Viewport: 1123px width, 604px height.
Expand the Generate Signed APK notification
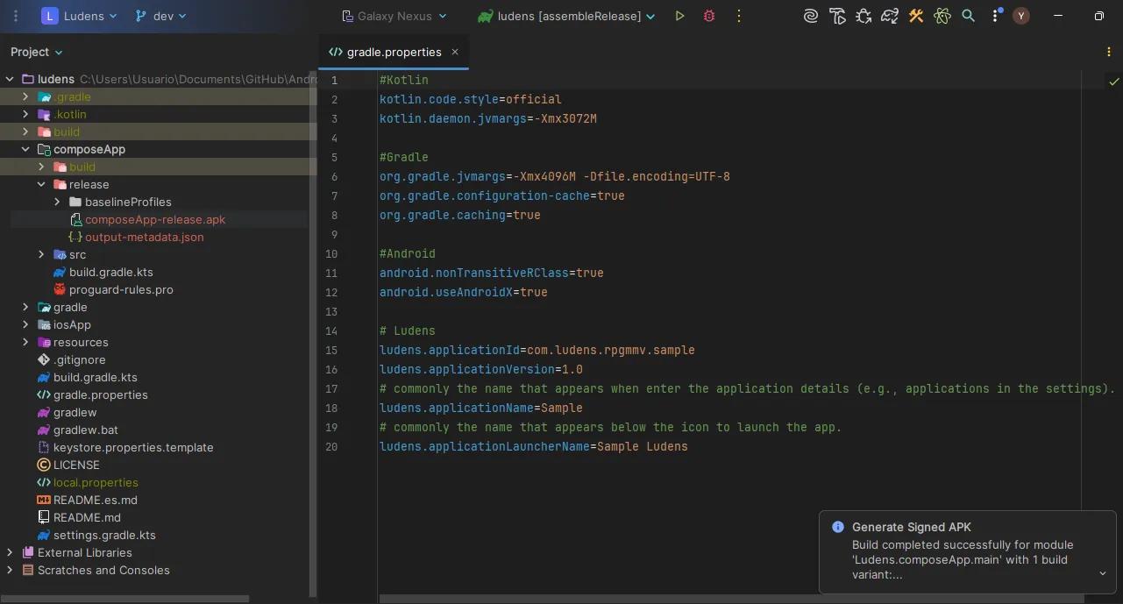(1102, 573)
